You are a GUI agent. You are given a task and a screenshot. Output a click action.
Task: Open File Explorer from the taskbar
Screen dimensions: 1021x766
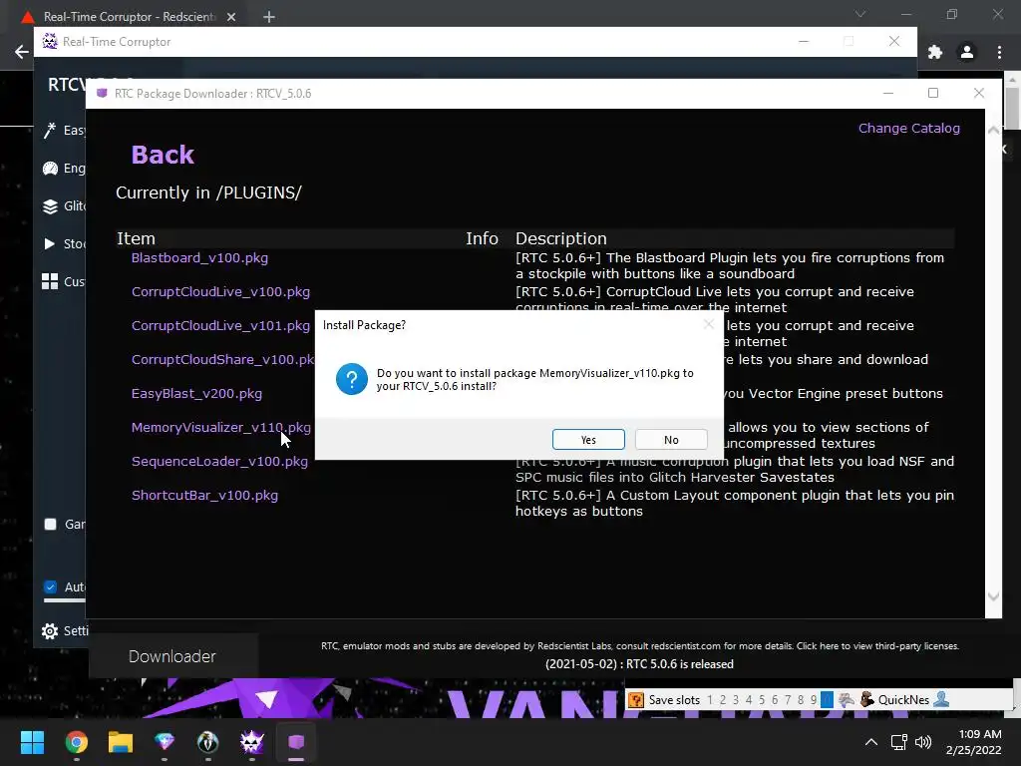pyautogui.click(x=121, y=742)
